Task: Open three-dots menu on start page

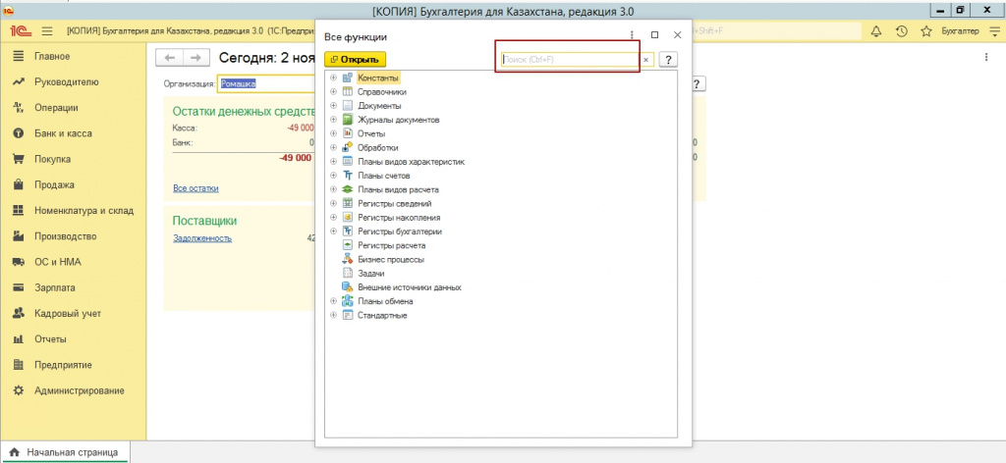Action: pyautogui.click(x=986, y=58)
